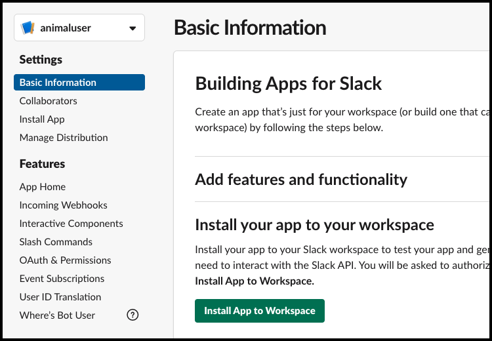The height and width of the screenshot is (341, 492).
Task: Click the question mark help icon
Action: coord(133,315)
